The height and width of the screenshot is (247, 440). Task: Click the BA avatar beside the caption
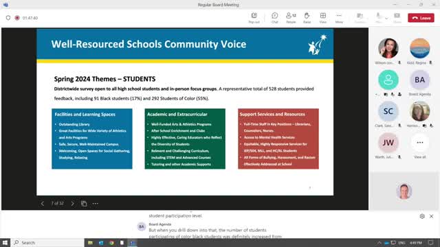click(142, 226)
